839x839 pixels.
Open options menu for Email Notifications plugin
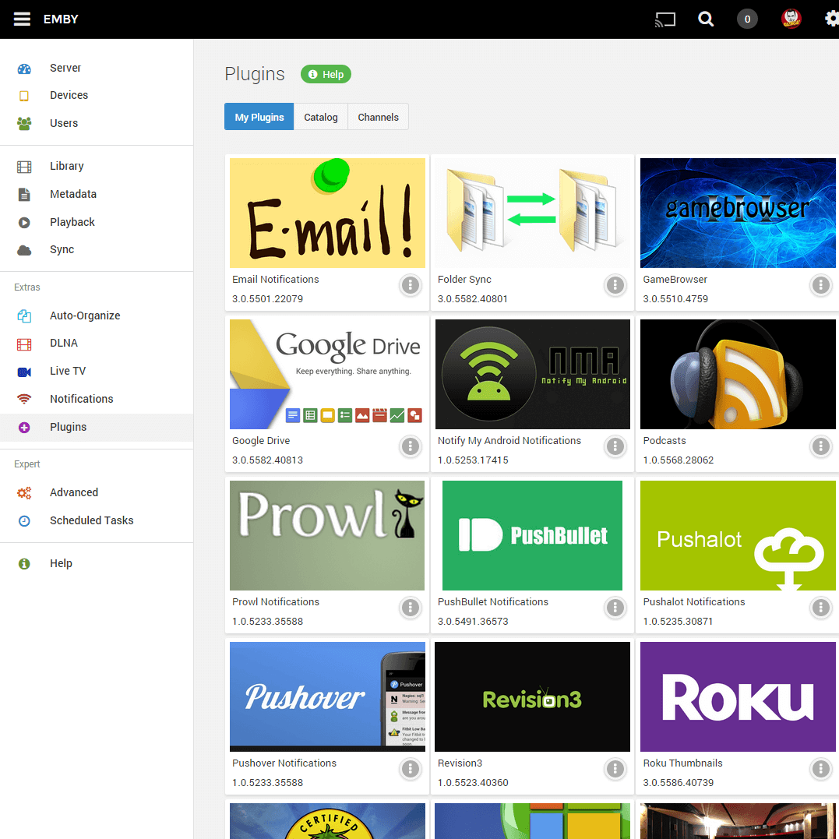410,285
